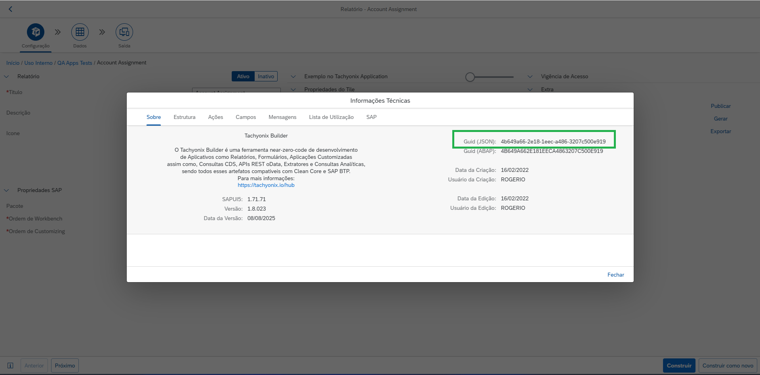The image size is (760, 375).
Task: Click the back arrow icon
Action: 11,9
